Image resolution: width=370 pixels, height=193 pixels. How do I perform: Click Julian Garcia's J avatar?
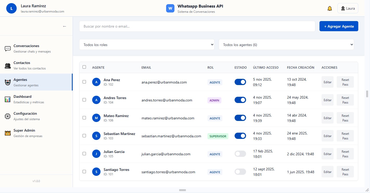click(x=96, y=154)
